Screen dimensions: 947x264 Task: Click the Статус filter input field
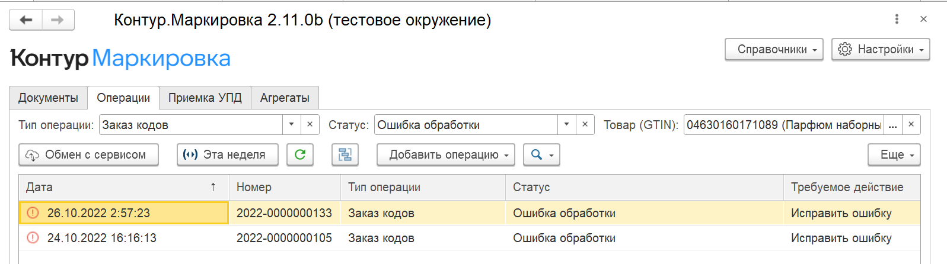(x=466, y=125)
